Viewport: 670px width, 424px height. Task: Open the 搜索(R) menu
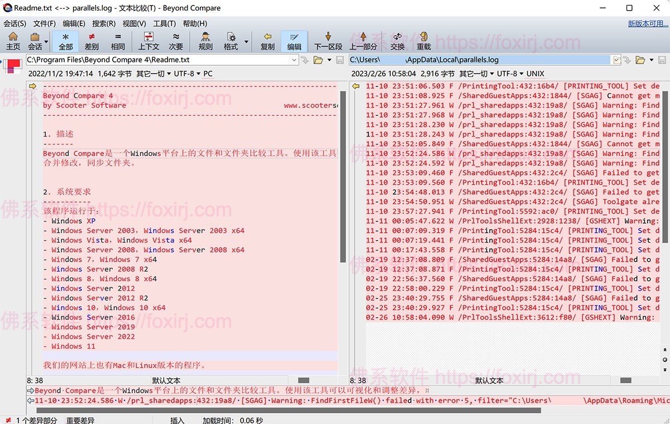pyautogui.click(x=103, y=23)
